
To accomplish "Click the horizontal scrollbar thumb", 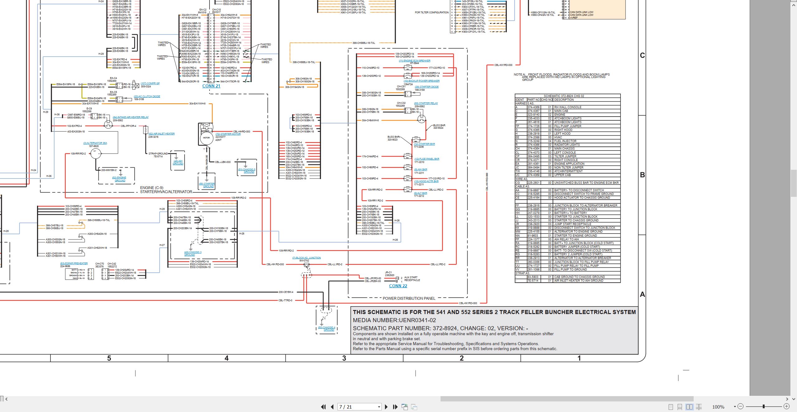I will 567,399.
